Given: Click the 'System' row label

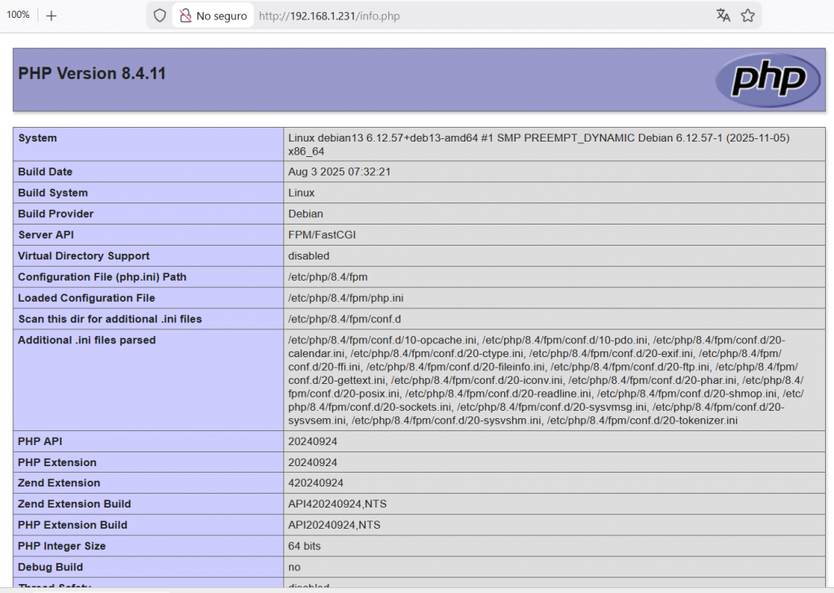Looking at the screenshot, I should (37, 138).
